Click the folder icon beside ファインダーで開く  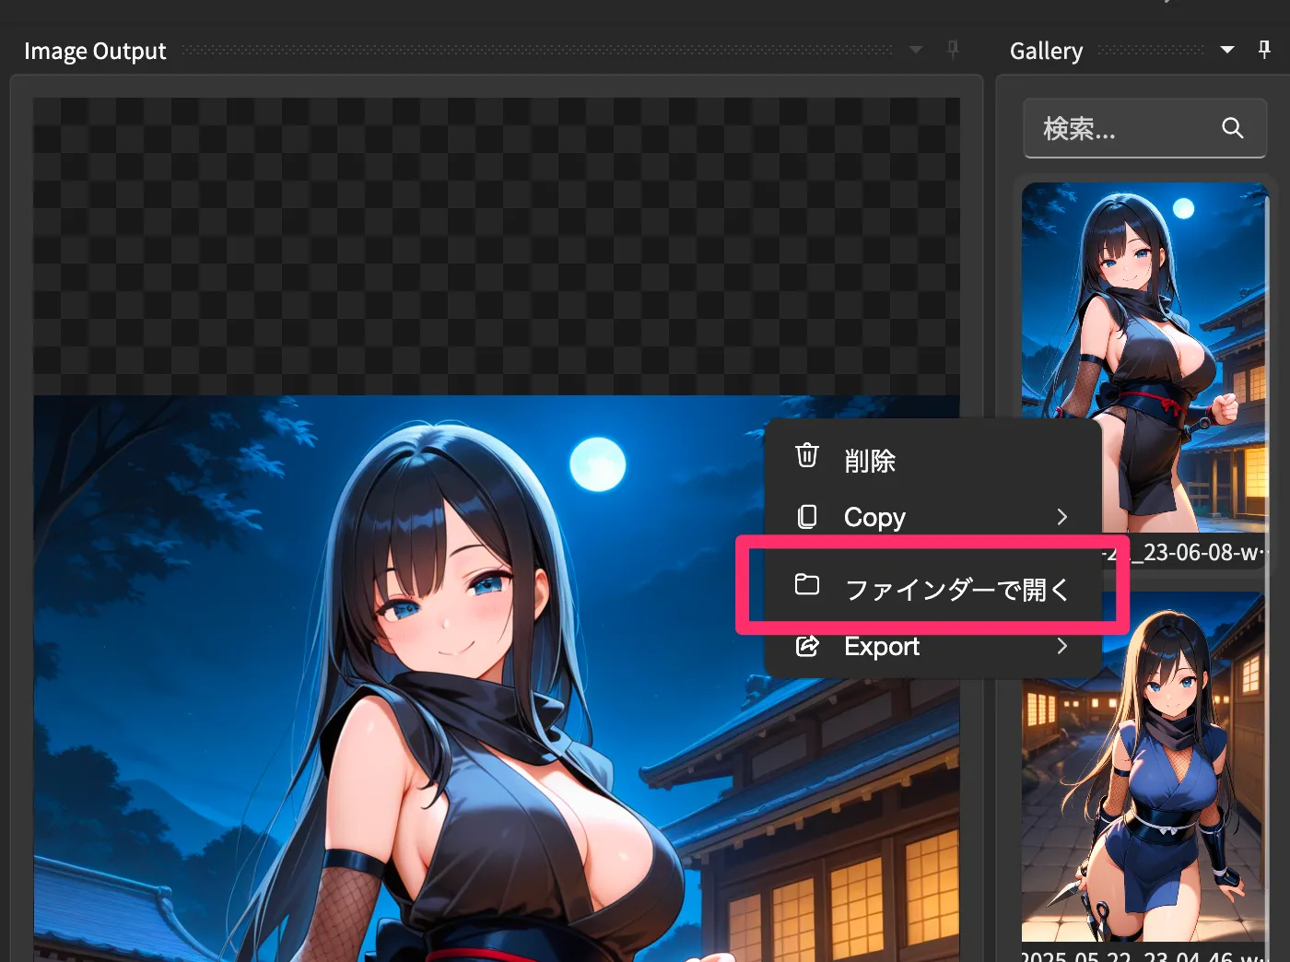[x=807, y=584]
